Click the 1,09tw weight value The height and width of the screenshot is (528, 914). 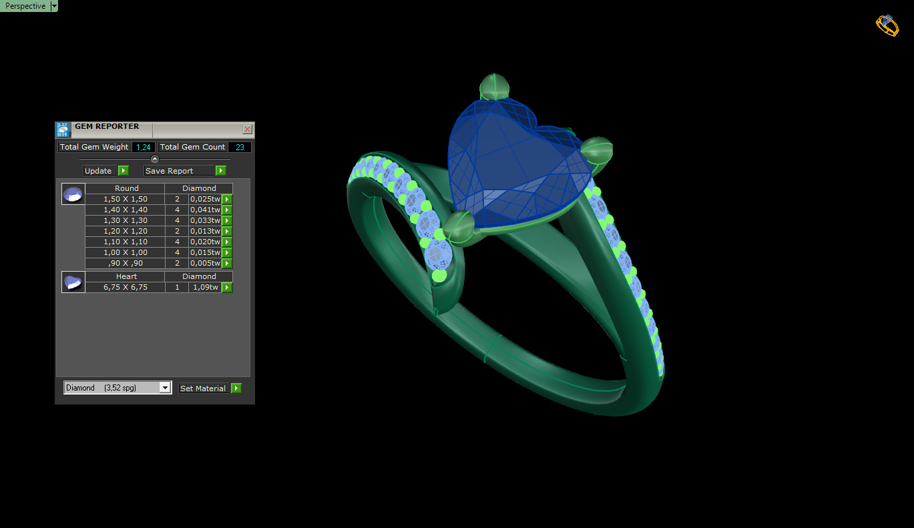(205, 287)
